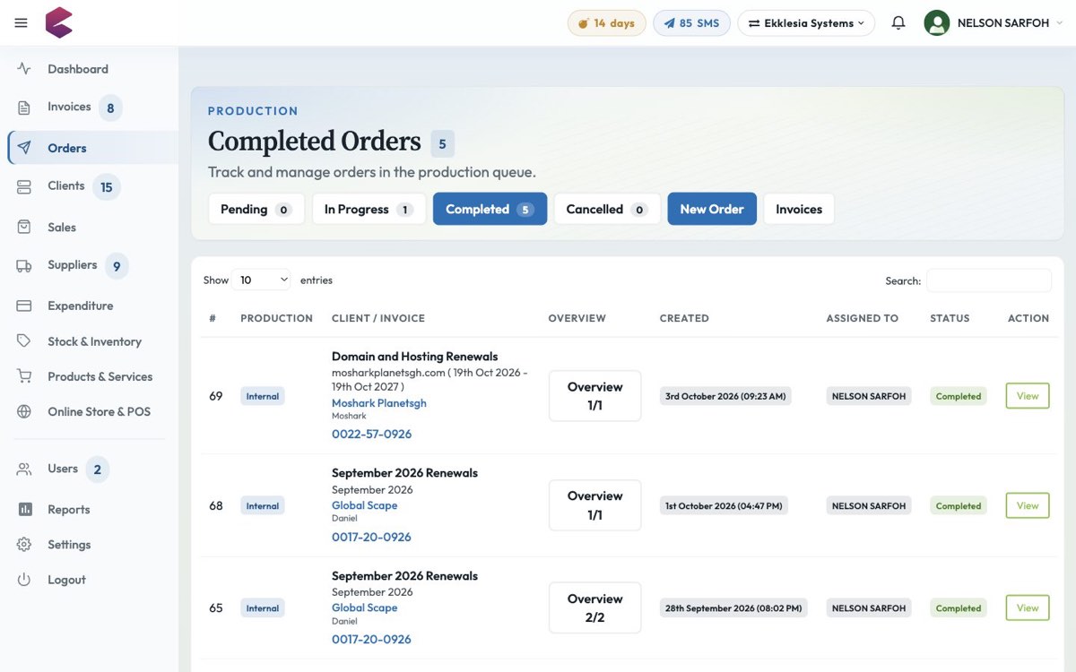Switch to the Pending tab
The height and width of the screenshot is (672, 1076).
pos(256,209)
